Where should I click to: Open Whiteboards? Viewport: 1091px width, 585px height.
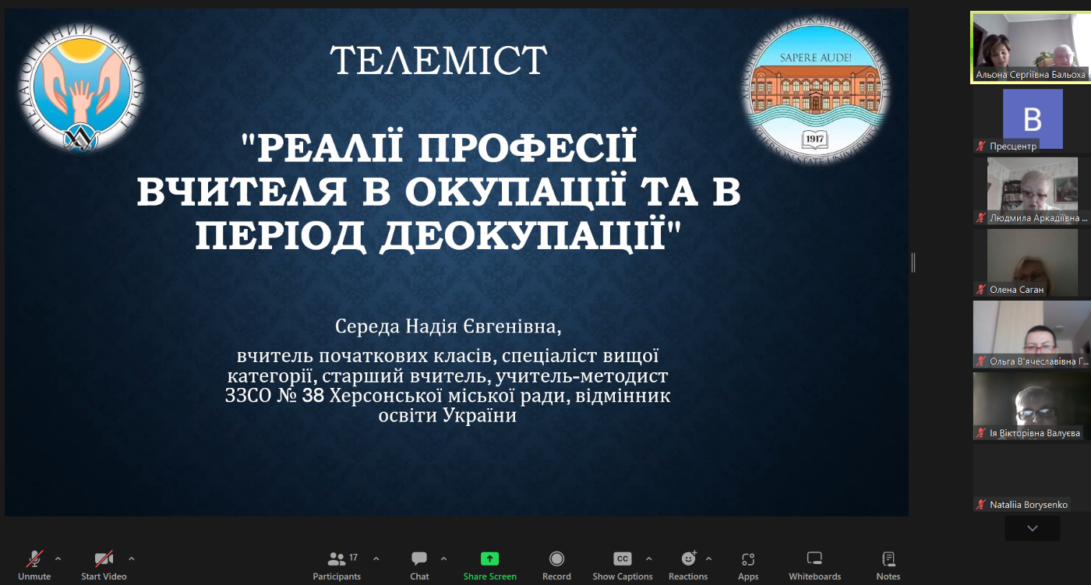[814, 565]
